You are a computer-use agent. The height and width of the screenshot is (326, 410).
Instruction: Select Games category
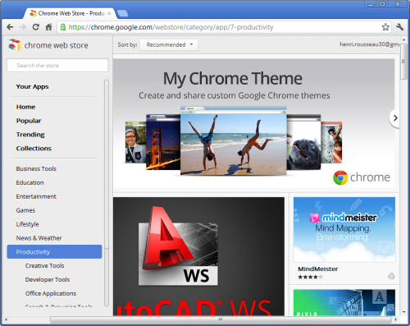point(25,210)
